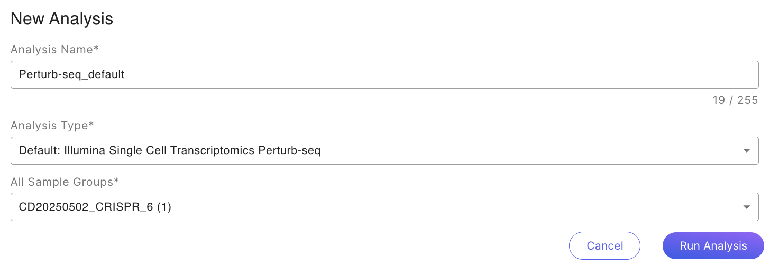This screenshot has width=770, height=266.
Task: Click 'Default: Illumina Single Cell Transcriptomics Perturb-seq' value
Action: (170, 150)
